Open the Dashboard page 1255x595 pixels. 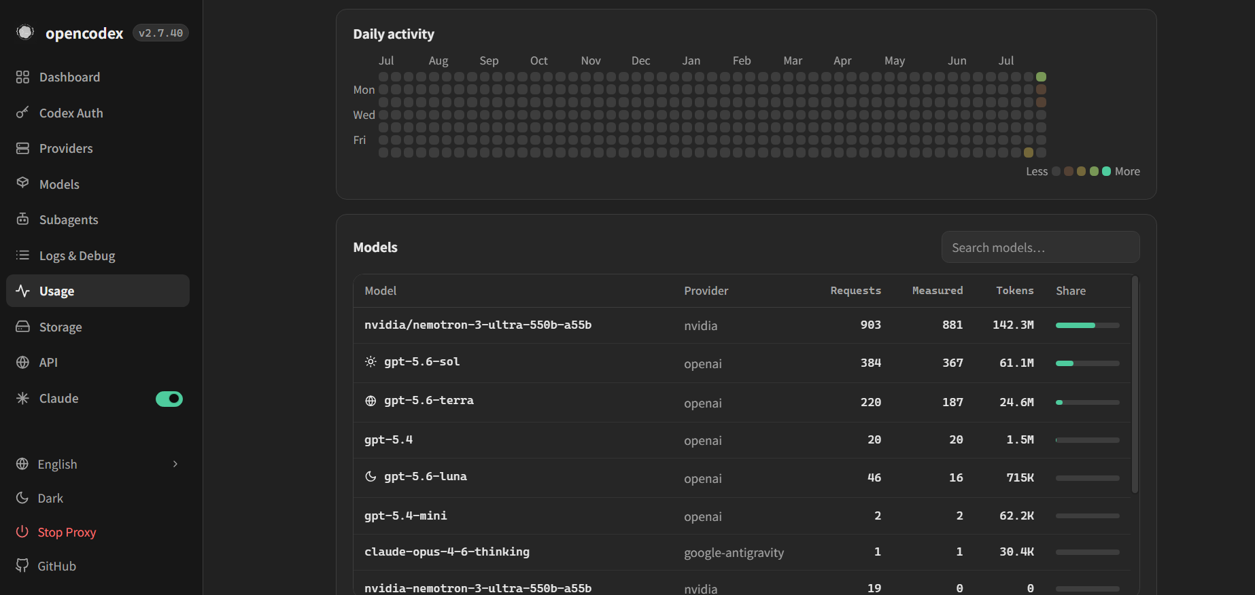pos(98,77)
